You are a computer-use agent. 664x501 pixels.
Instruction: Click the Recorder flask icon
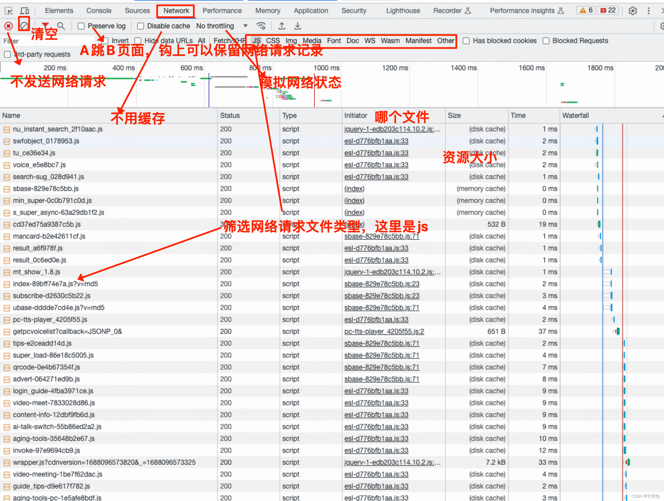click(468, 11)
